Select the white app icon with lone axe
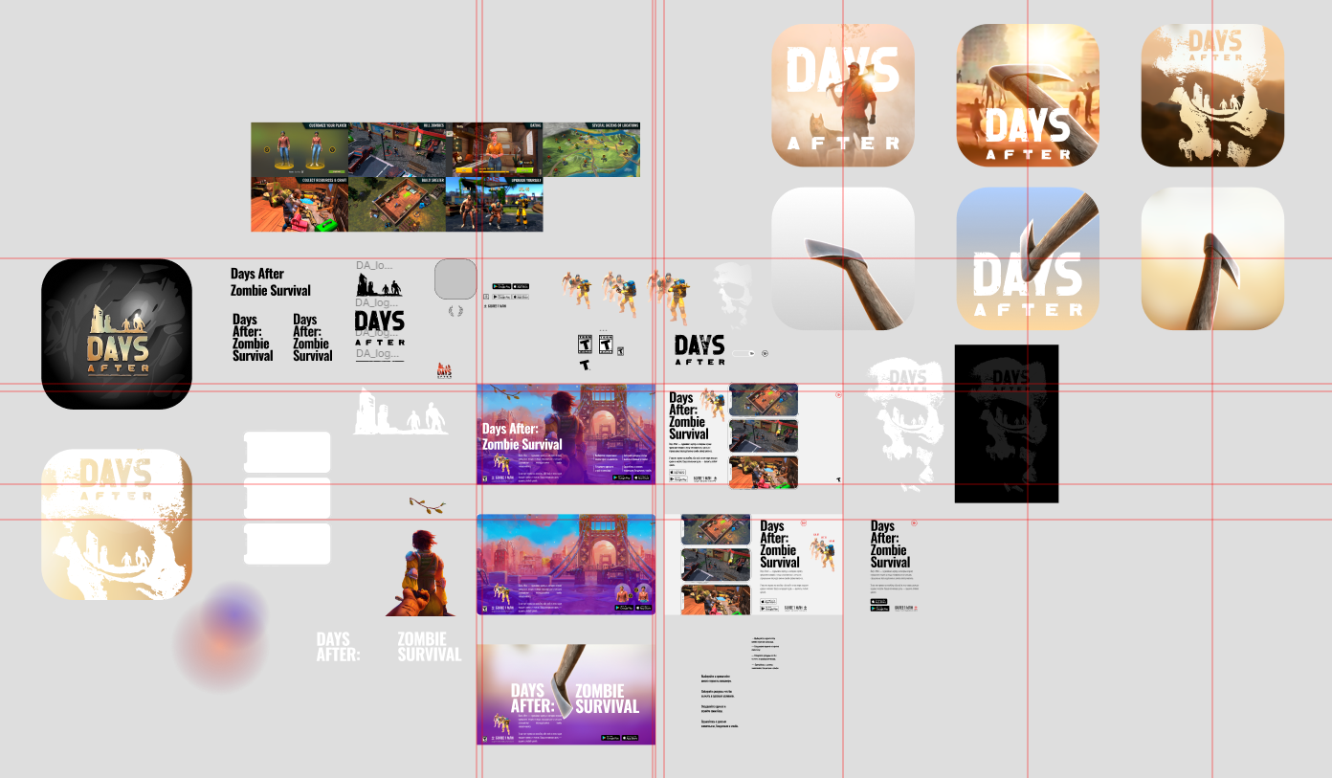1332x778 pixels. (x=843, y=258)
